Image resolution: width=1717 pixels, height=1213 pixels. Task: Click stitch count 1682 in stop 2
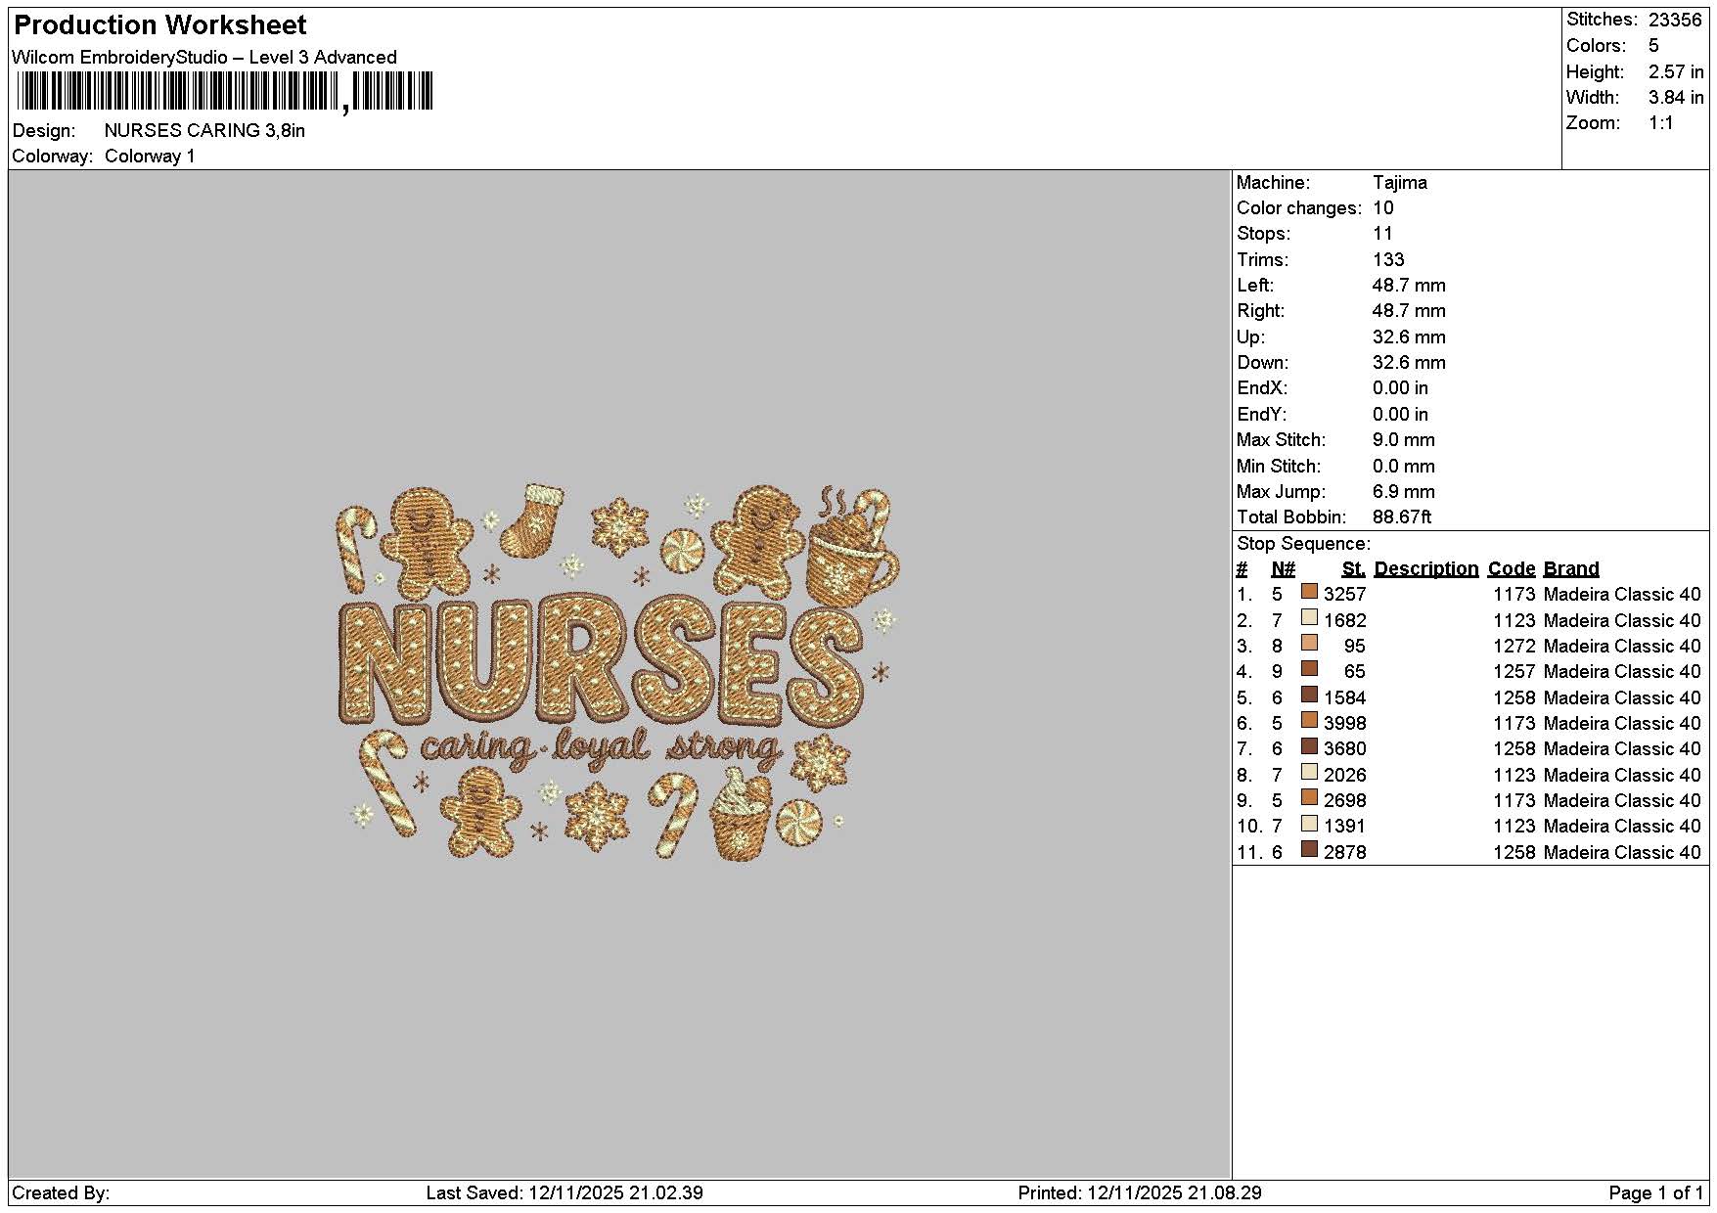[x=1344, y=621]
